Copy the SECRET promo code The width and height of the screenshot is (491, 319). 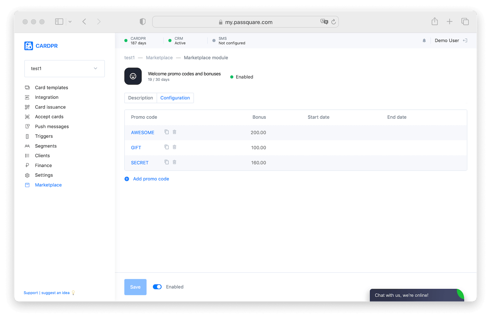coord(167,162)
